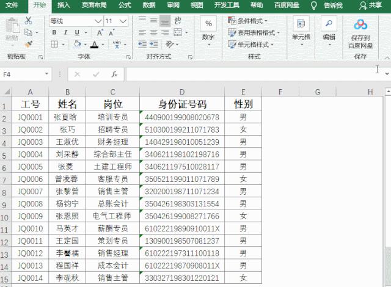Increase font size with larger A icon
Image resolution: width=391 pixels, height=287 pixels.
[100, 32]
